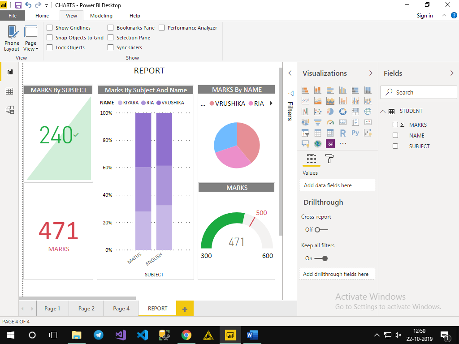Enable the Bookmarks Pane checkbox
Image resolution: width=459 pixels, height=344 pixels.
coord(110,27)
